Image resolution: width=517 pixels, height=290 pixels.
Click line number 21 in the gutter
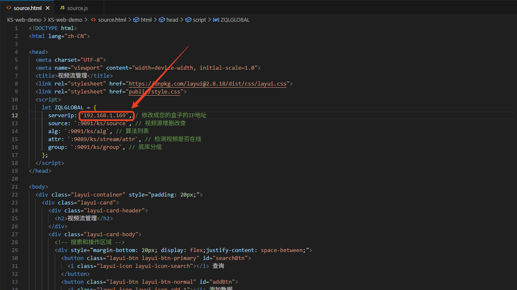15,187
